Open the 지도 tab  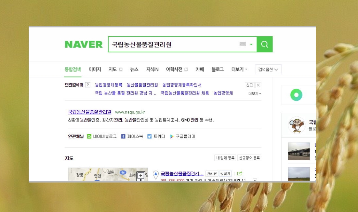[112, 69]
